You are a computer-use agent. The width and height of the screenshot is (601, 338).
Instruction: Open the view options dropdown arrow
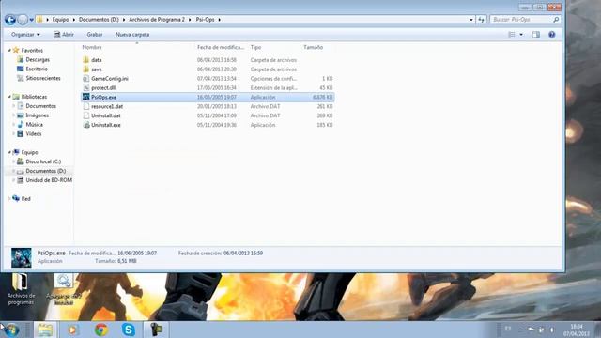point(521,35)
